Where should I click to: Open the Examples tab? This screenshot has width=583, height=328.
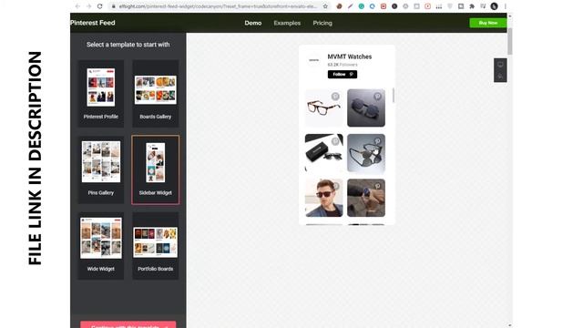287,23
